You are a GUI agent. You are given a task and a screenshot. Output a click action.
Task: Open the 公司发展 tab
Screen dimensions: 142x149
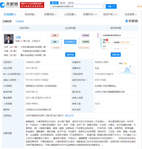(x=70, y=15)
